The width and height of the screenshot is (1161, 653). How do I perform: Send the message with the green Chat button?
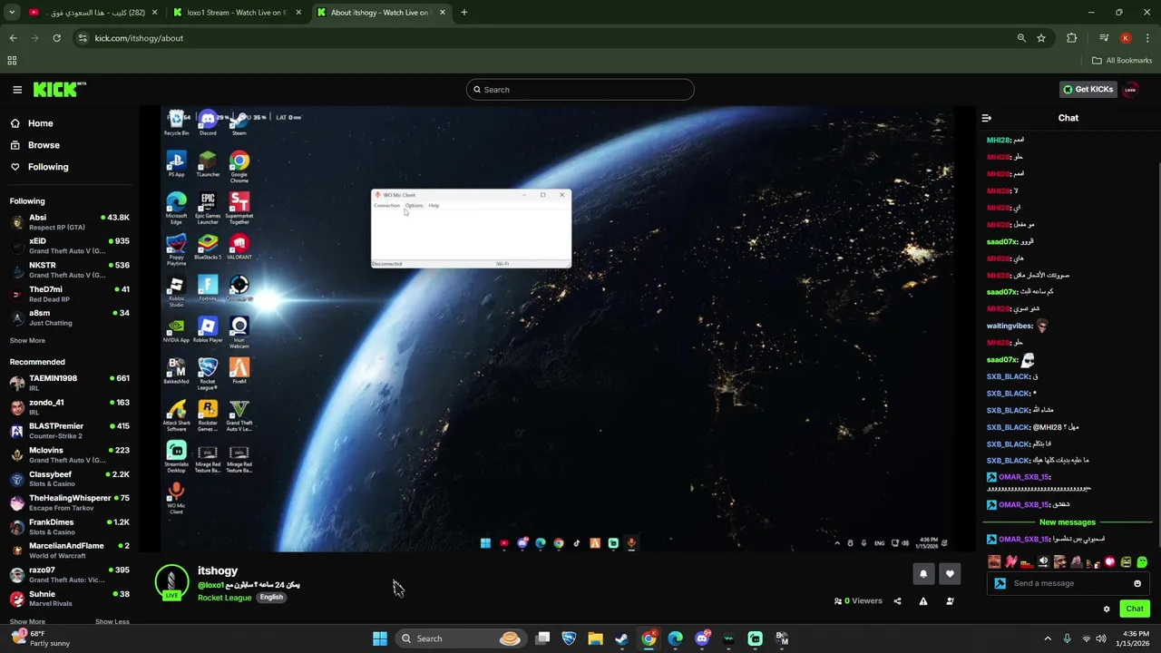(x=1134, y=609)
